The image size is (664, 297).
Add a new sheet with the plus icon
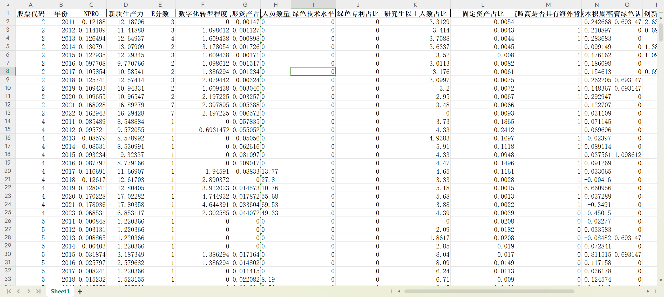(x=80, y=292)
